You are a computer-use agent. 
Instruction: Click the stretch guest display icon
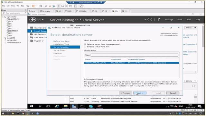(81, 6)
